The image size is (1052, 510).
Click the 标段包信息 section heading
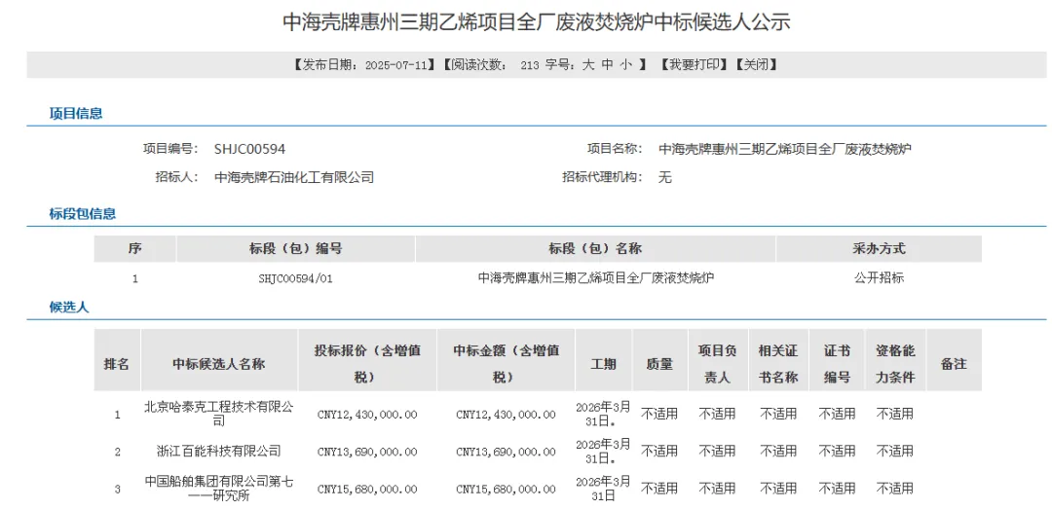(83, 214)
